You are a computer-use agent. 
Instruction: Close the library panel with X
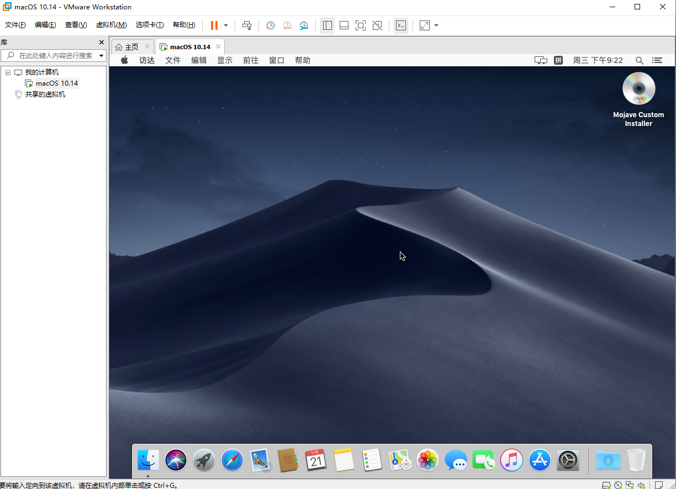click(x=101, y=43)
